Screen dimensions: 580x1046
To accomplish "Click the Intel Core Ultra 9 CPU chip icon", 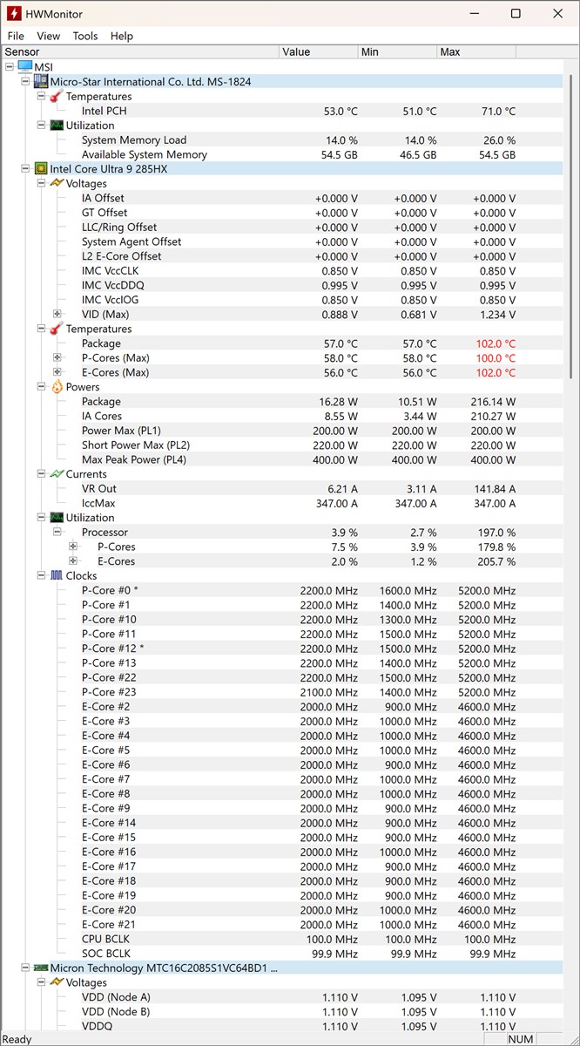I will coord(40,169).
